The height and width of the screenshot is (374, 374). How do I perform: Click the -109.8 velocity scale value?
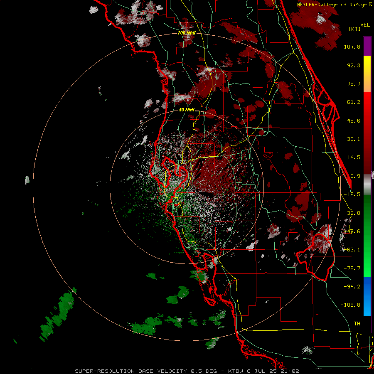(350, 305)
